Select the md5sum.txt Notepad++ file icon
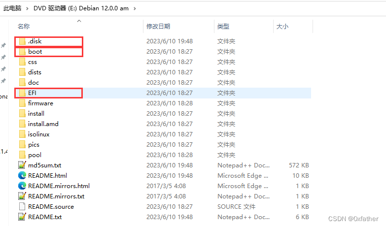Image resolution: width=386 pixels, height=226 pixels. 22,165
